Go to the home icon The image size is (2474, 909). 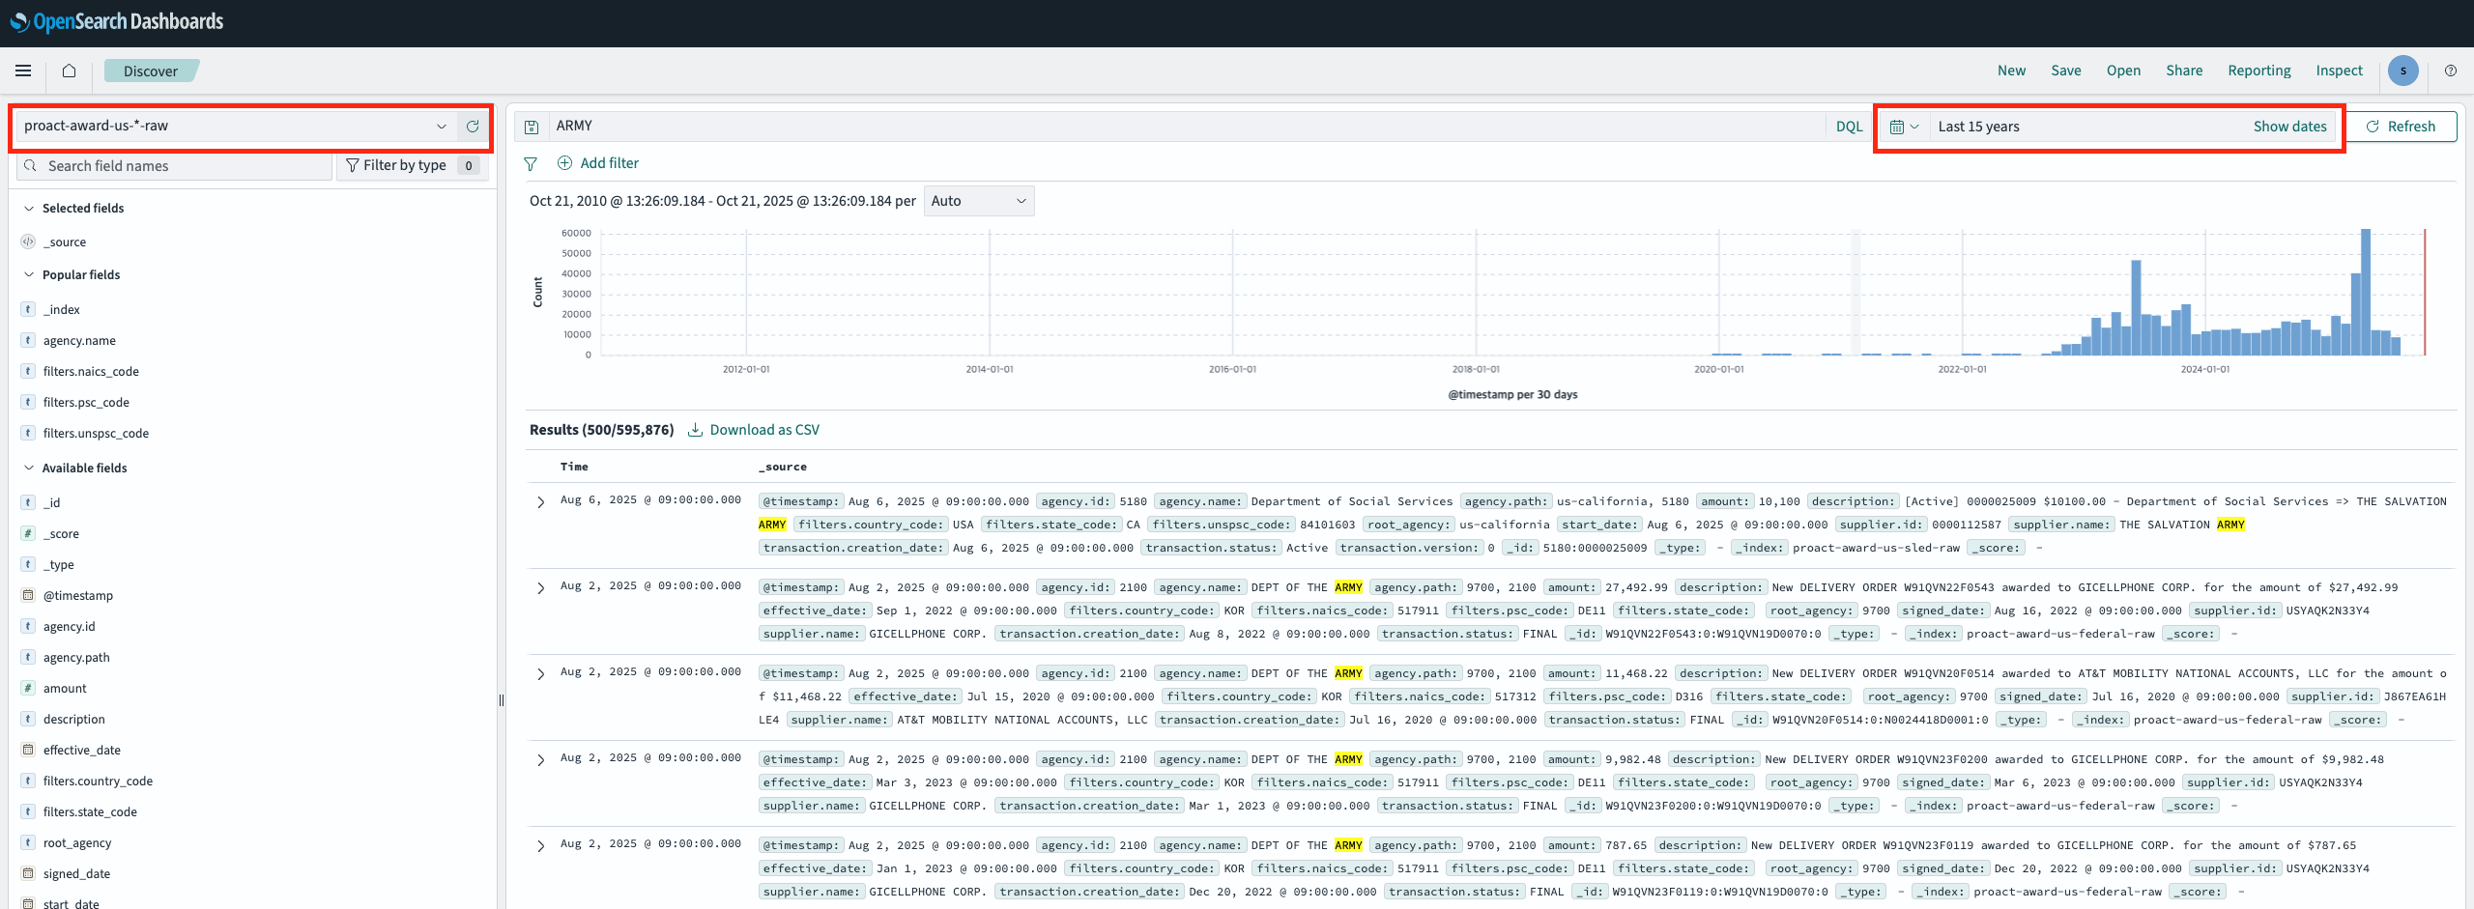pyautogui.click(x=69, y=71)
